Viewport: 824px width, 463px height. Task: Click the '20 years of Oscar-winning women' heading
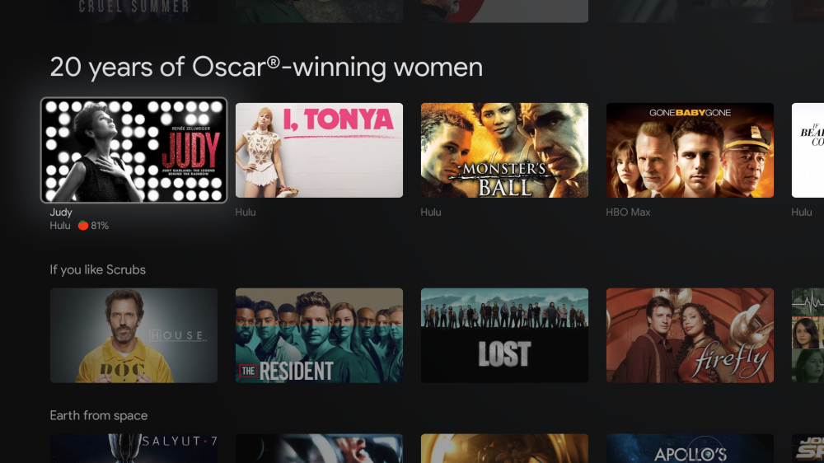tap(266, 68)
